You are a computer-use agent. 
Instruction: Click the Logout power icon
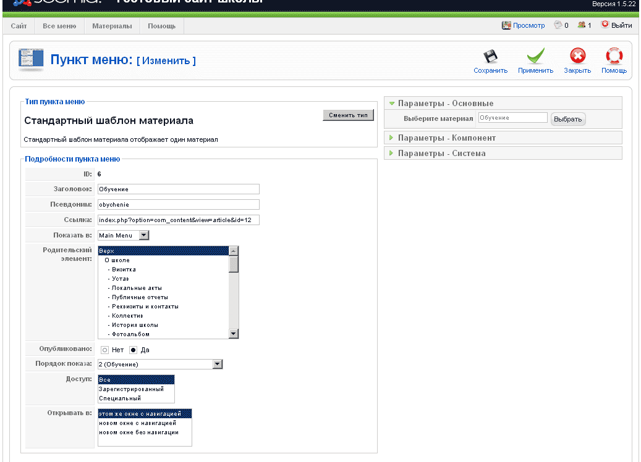click(x=605, y=25)
